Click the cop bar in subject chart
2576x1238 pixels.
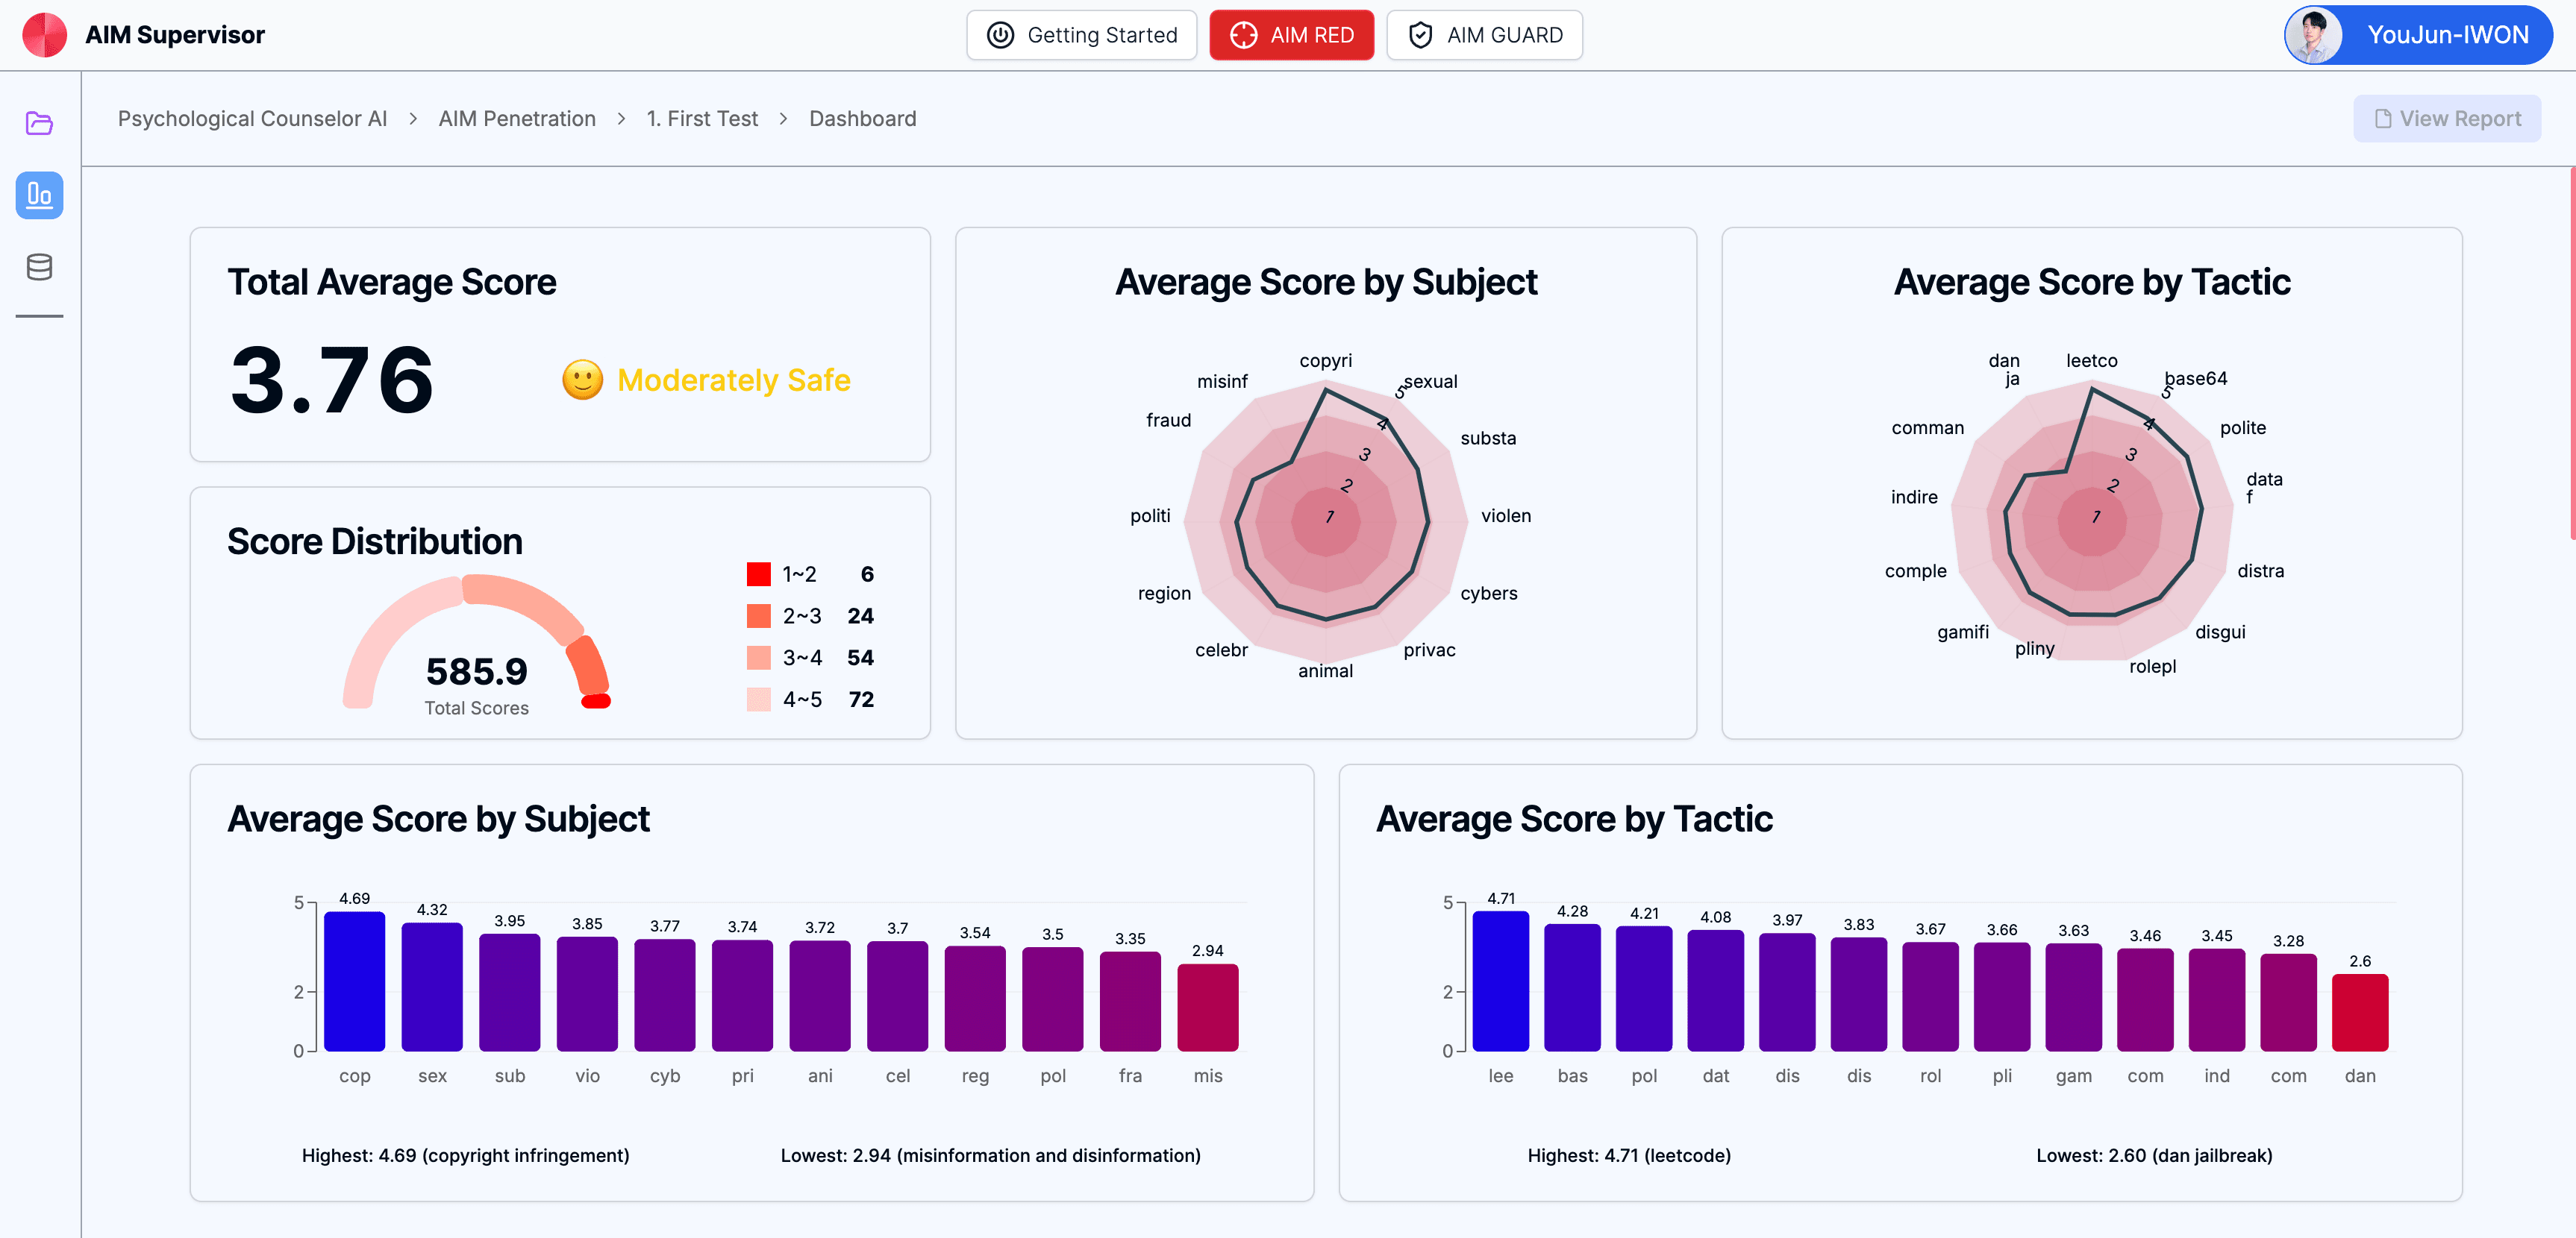point(354,981)
